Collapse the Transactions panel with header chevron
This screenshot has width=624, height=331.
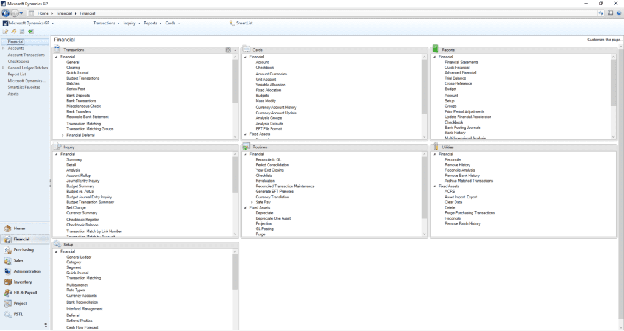[x=235, y=50]
